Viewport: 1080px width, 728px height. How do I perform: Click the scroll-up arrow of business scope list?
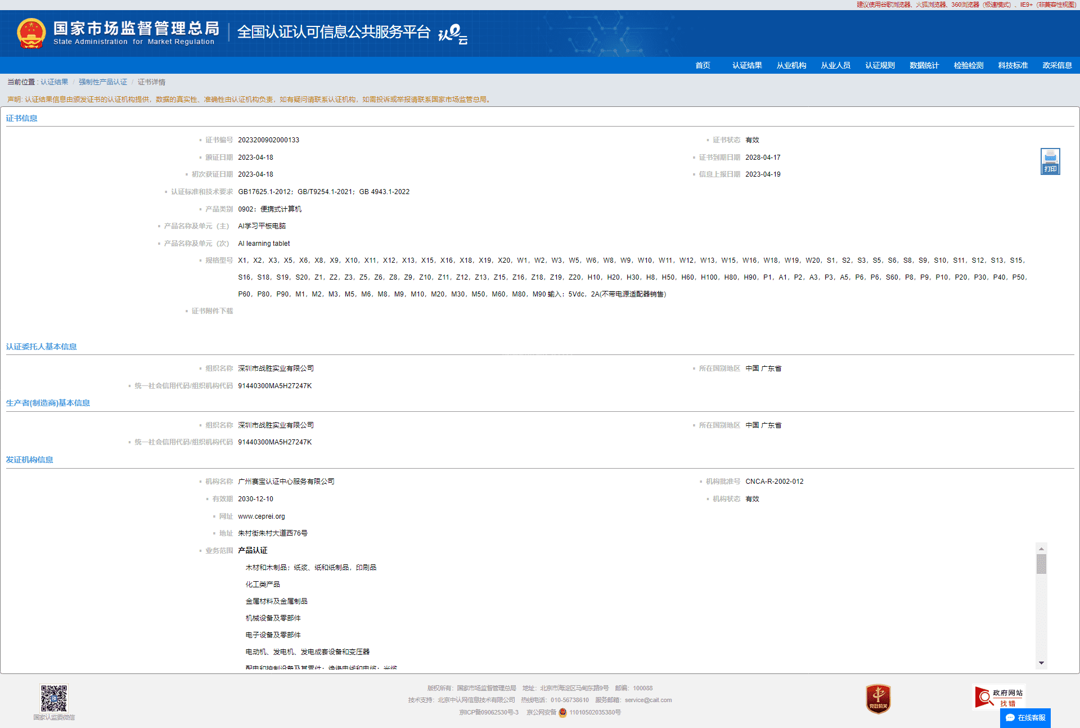[1041, 549]
